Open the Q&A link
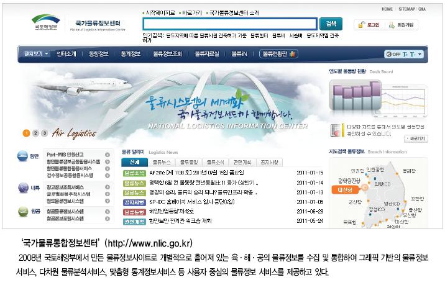This screenshot has width=445, height=285. [422, 9]
